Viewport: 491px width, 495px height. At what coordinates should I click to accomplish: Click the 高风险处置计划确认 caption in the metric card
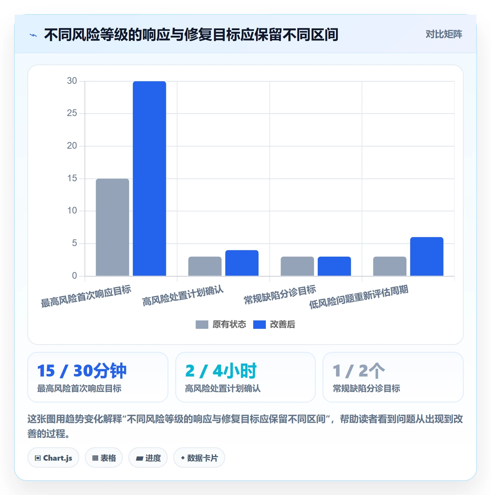coord(223,388)
